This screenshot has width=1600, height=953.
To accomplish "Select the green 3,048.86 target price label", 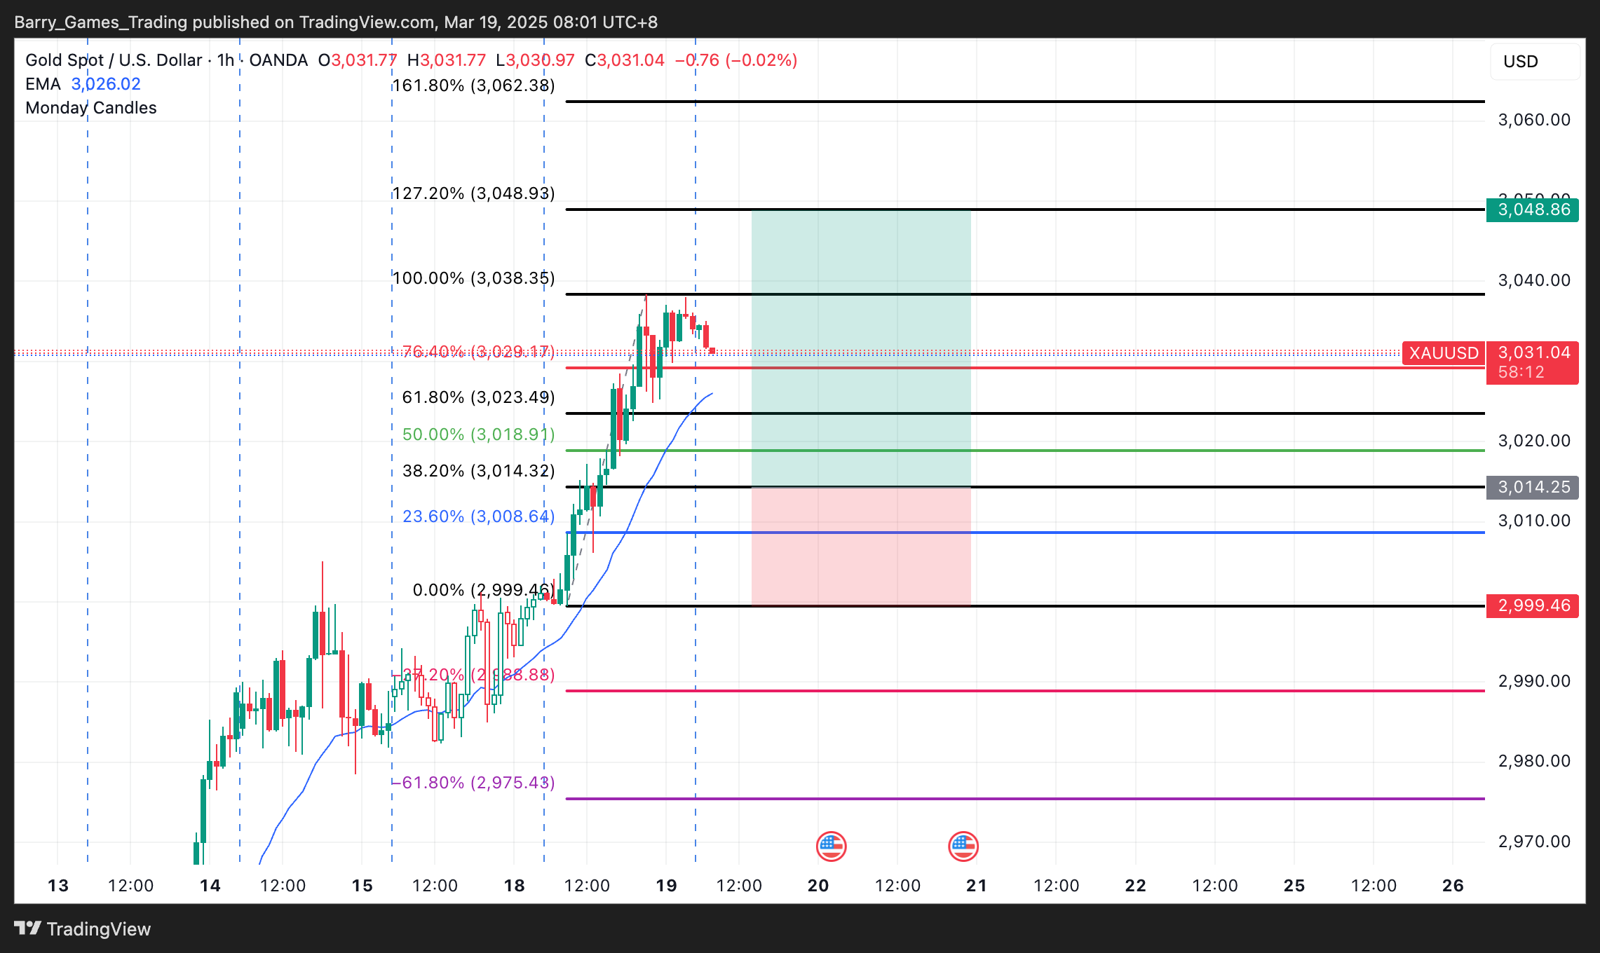I will [x=1533, y=210].
